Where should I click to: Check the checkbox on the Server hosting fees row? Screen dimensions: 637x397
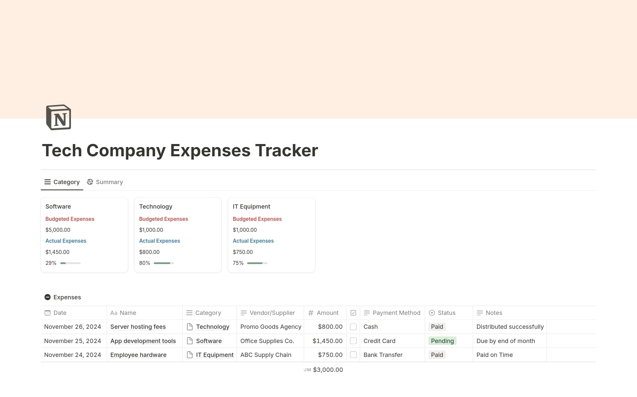point(353,327)
